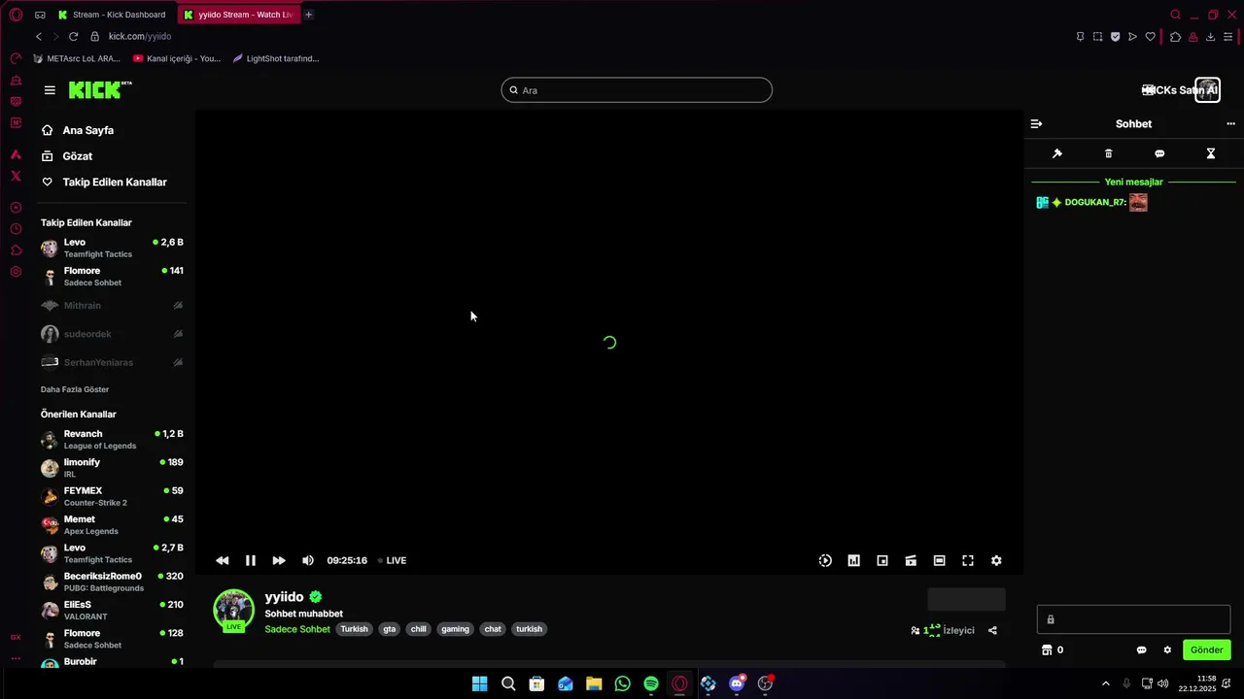Viewport: 1244px width, 699px height.
Task: Open emote picker beside chat settings
Action: click(x=1142, y=649)
